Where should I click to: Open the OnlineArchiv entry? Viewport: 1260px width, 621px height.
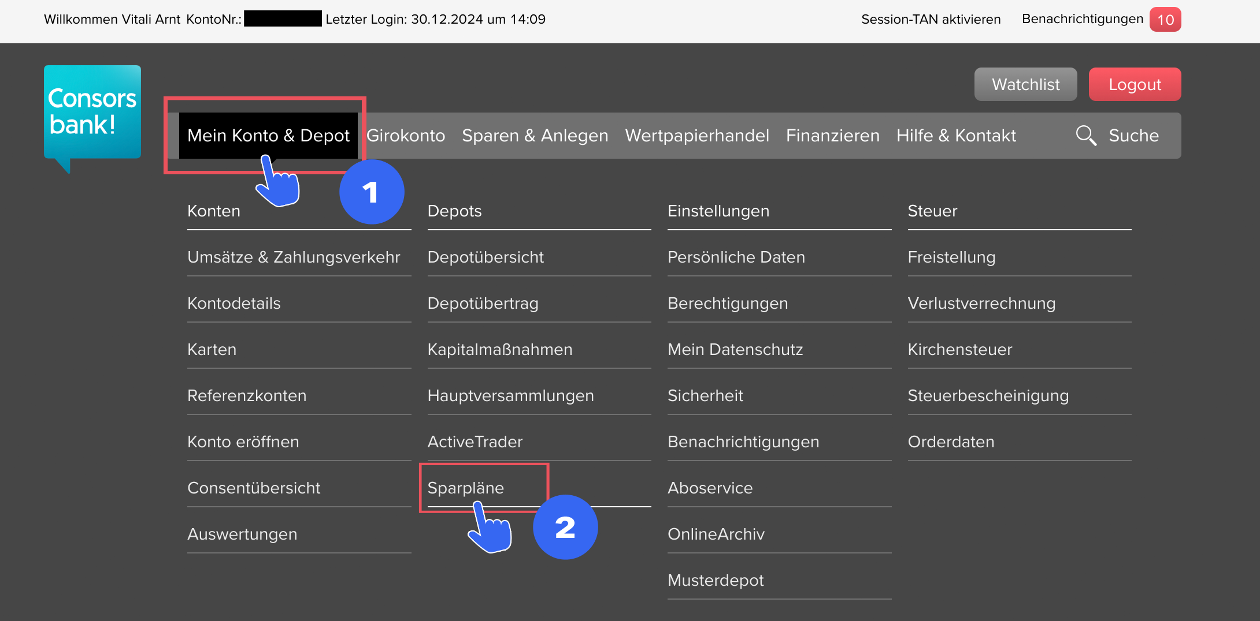(x=716, y=534)
